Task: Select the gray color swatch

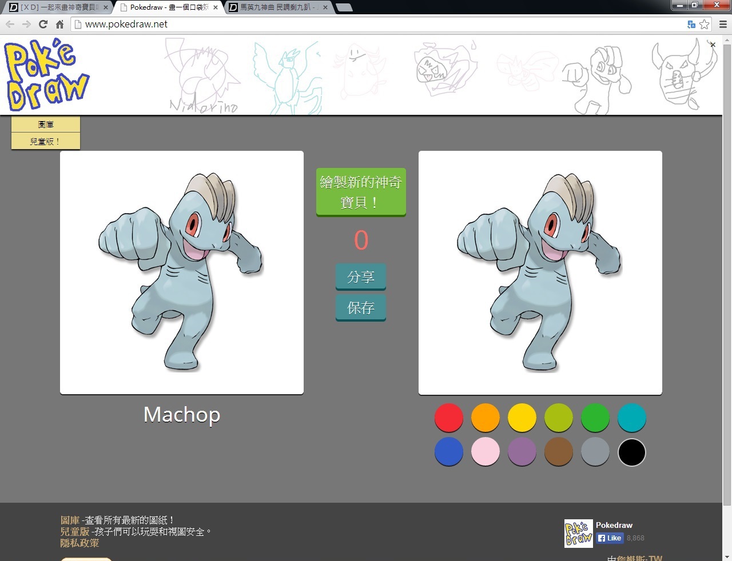Action: click(595, 452)
